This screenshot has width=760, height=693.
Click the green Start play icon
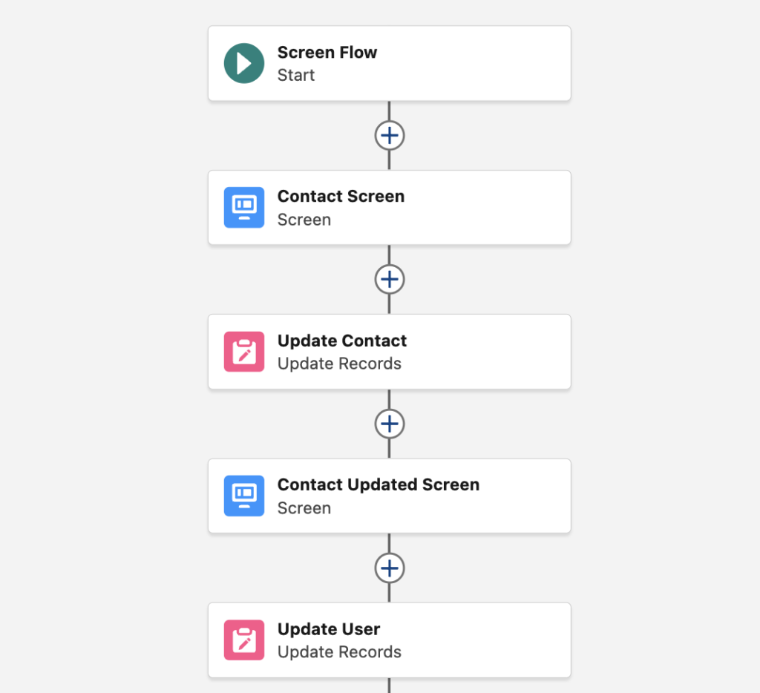click(x=243, y=63)
